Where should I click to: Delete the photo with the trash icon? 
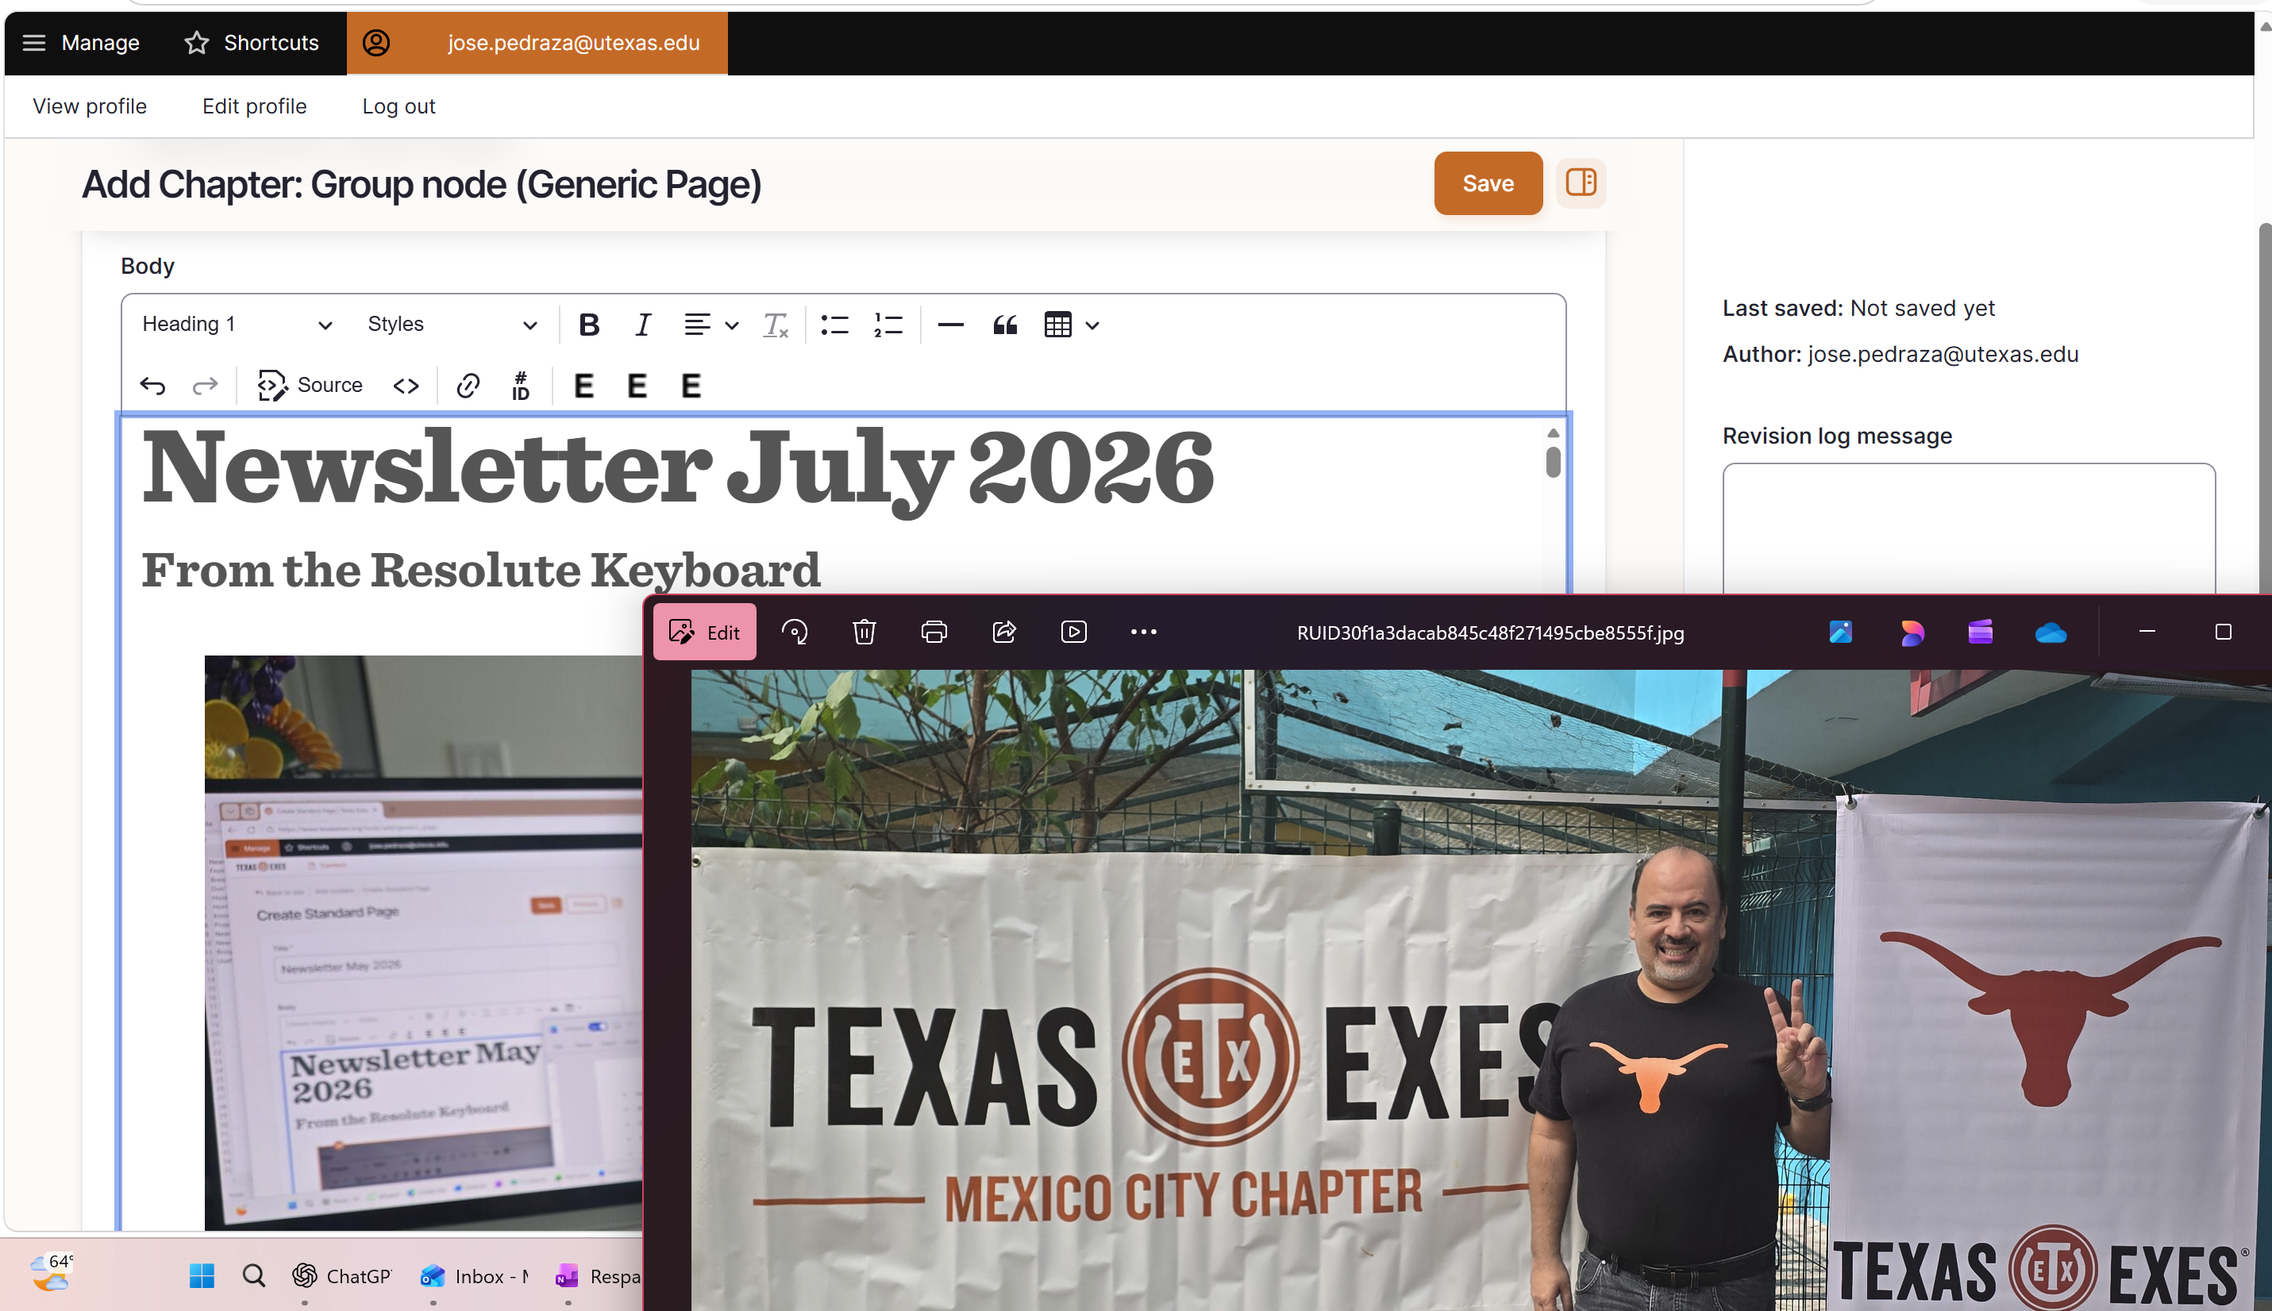click(865, 632)
